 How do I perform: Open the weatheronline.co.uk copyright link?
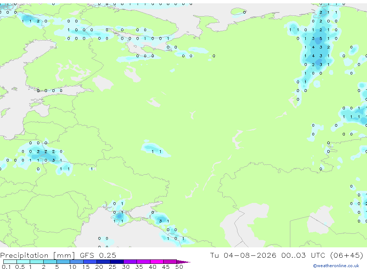tap(336, 266)
